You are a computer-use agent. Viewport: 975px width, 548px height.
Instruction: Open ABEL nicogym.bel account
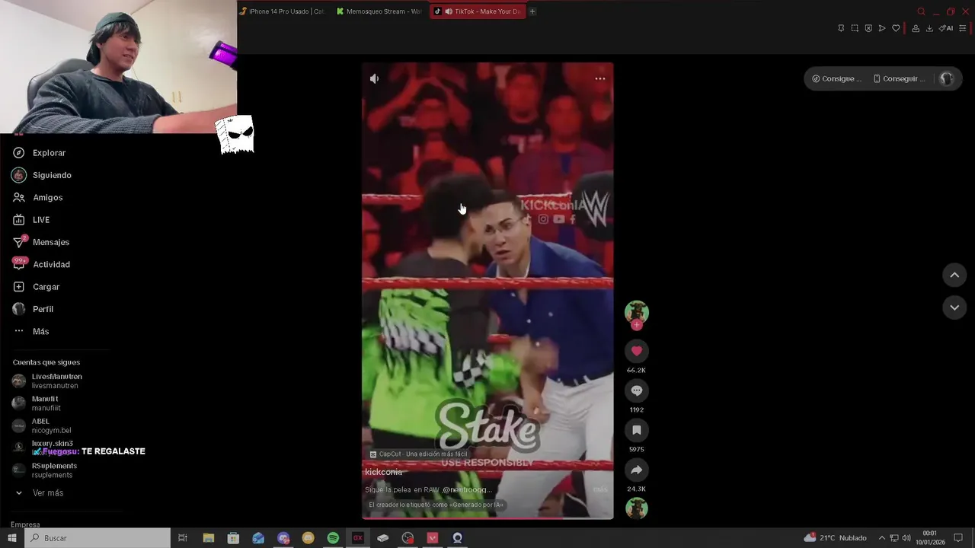42,425
